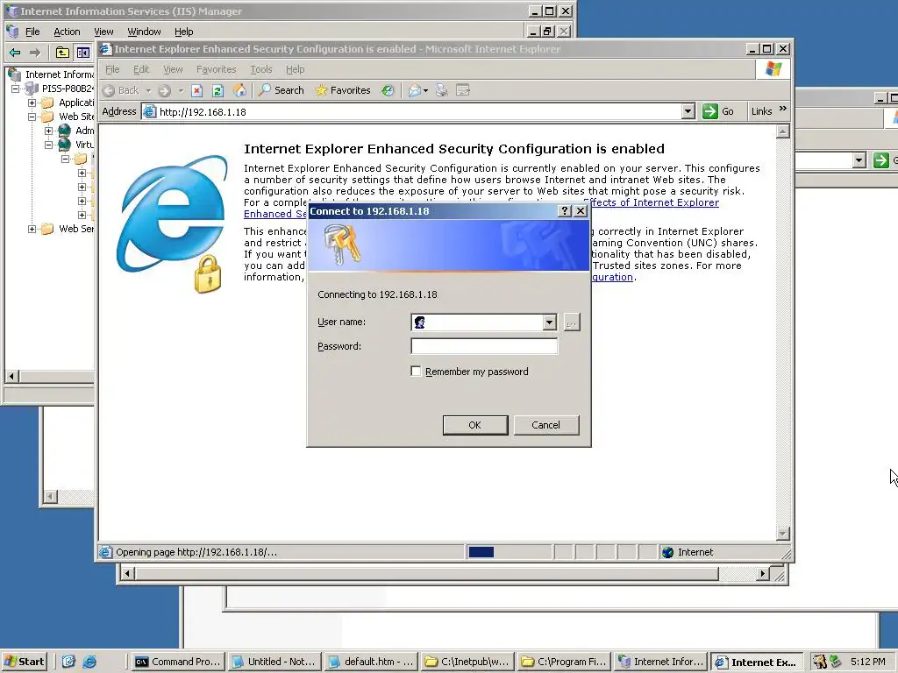Click the Media toolbar icon

click(388, 90)
